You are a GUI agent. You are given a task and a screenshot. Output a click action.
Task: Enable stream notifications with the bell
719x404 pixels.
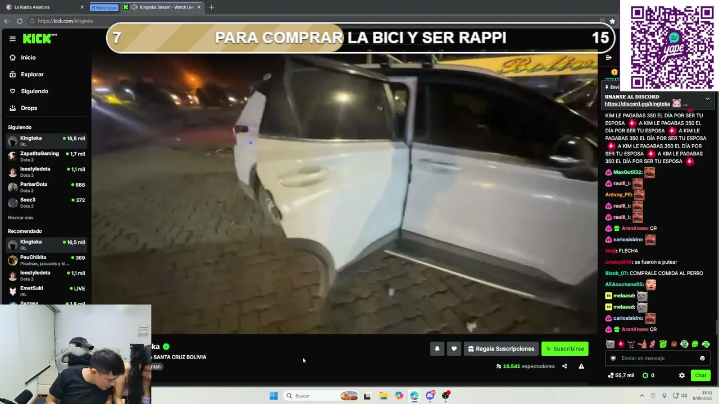tap(437, 348)
